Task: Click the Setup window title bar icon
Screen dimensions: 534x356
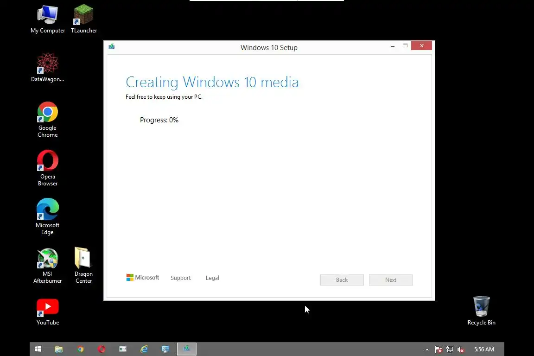Action: point(111,47)
